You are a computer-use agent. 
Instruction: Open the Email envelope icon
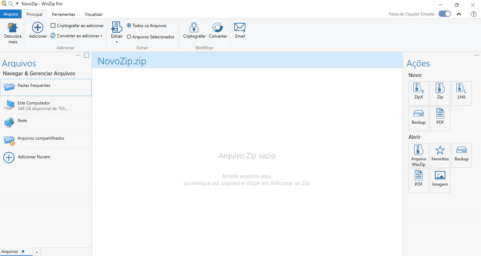pyautogui.click(x=240, y=27)
